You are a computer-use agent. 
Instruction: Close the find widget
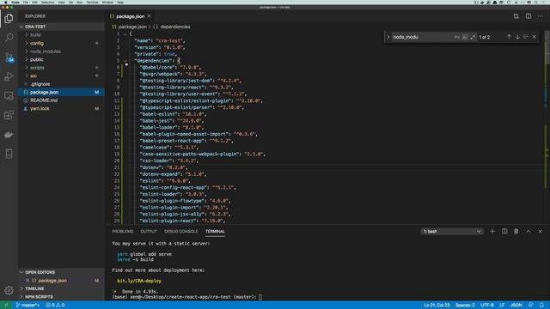click(535, 37)
